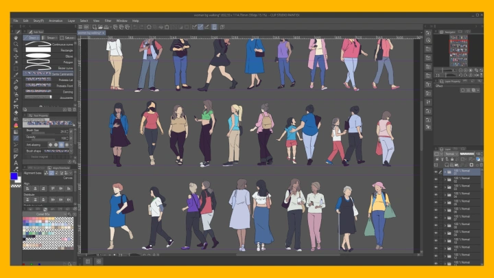
Task: Select the Continuous curve sub tool
Action: 49,45
